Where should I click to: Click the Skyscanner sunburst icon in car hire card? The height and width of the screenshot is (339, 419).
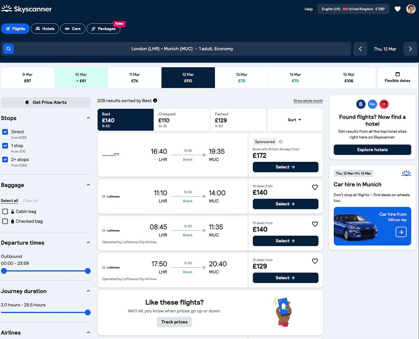click(406, 173)
